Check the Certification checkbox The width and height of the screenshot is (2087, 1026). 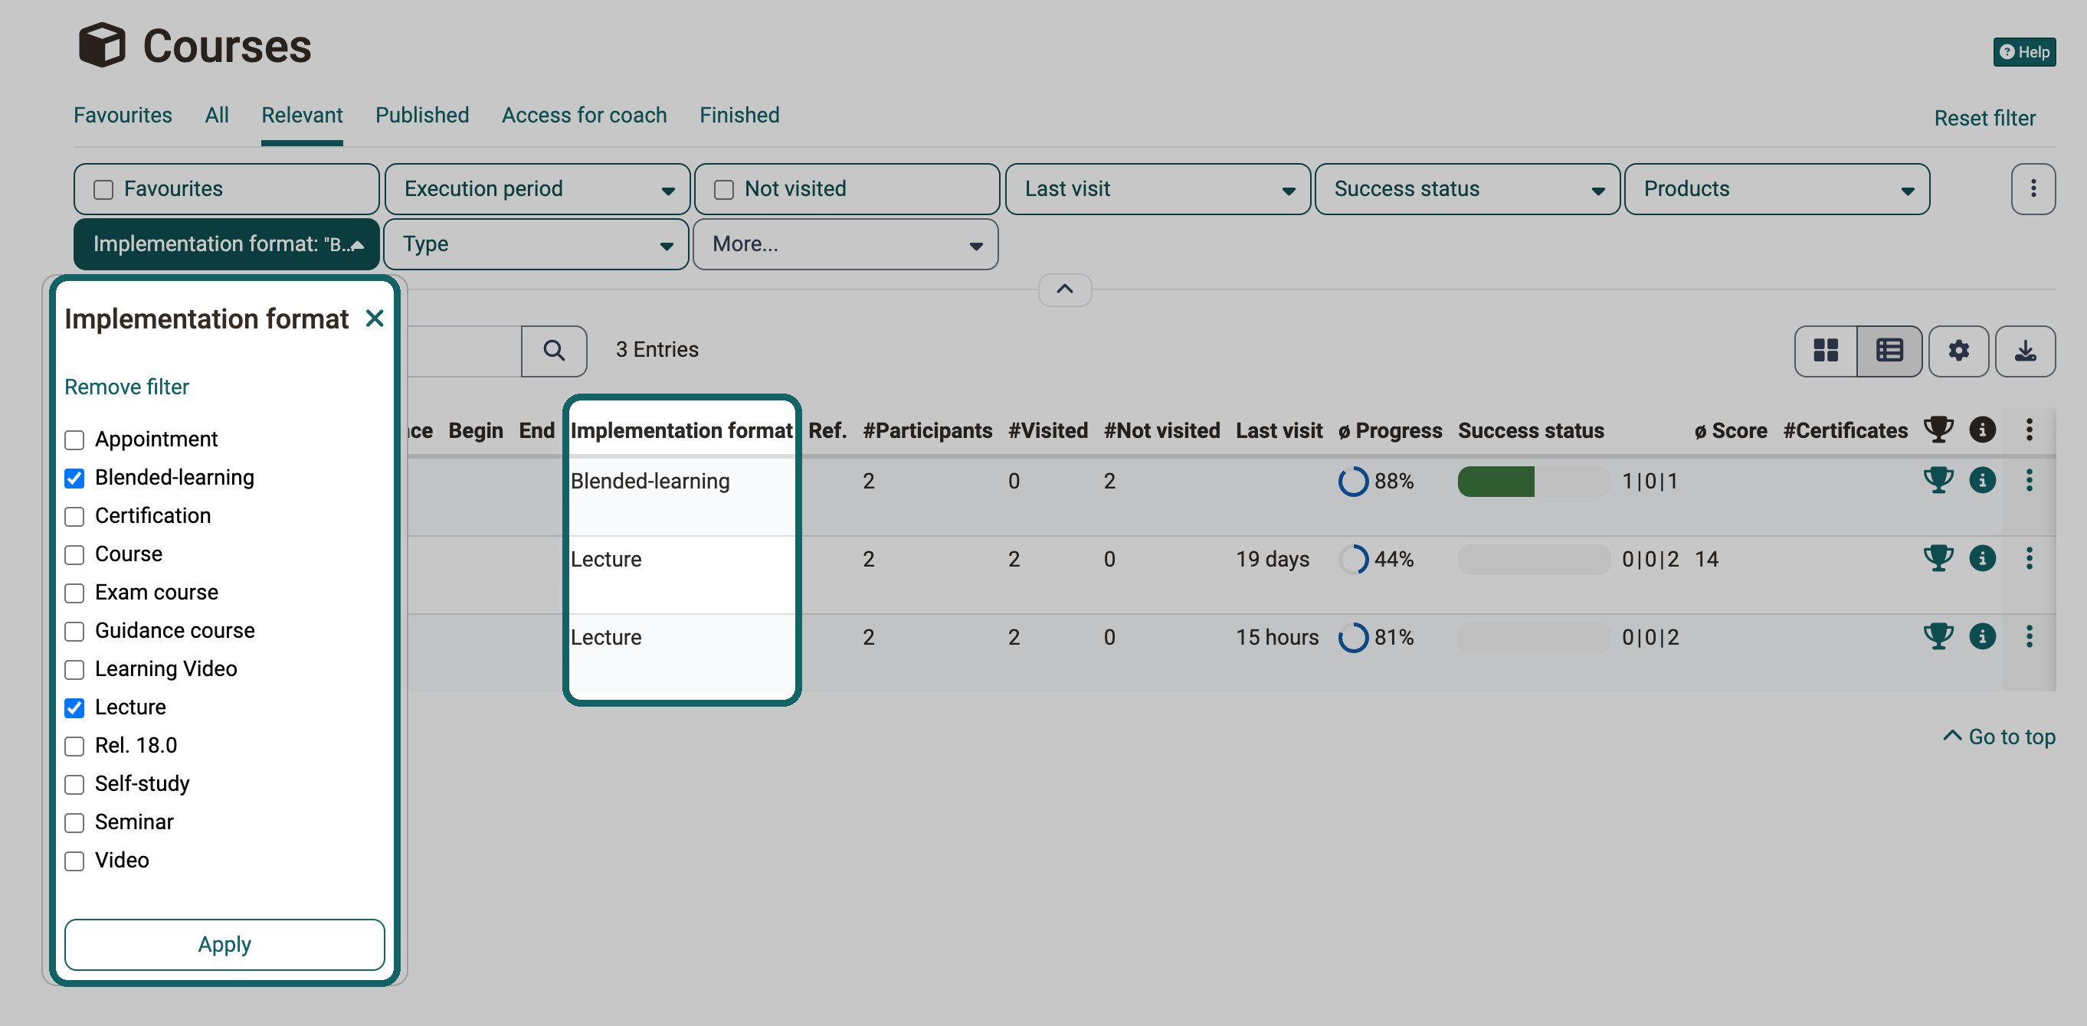click(74, 516)
